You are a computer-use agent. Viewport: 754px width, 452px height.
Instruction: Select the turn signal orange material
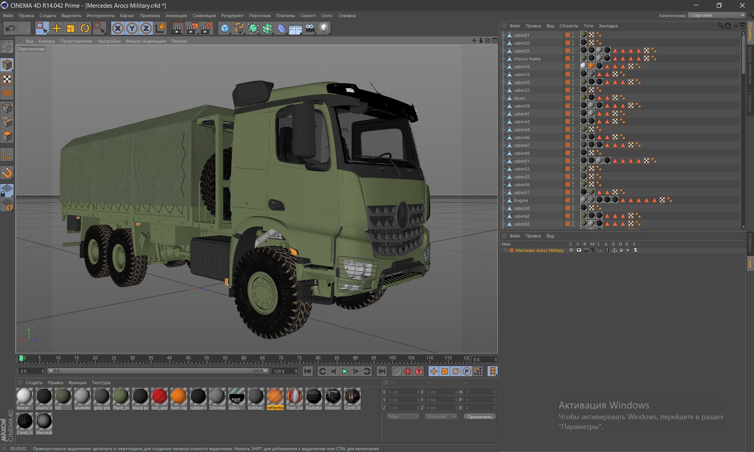click(x=179, y=399)
